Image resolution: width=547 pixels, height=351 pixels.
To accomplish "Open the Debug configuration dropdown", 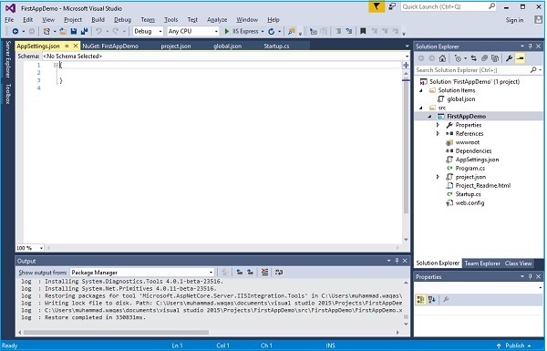I will click(x=148, y=31).
